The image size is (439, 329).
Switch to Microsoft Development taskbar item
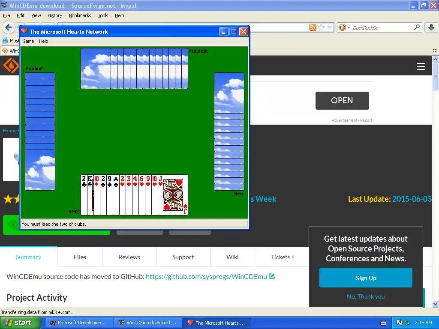pyautogui.click(x=78, y=323)
